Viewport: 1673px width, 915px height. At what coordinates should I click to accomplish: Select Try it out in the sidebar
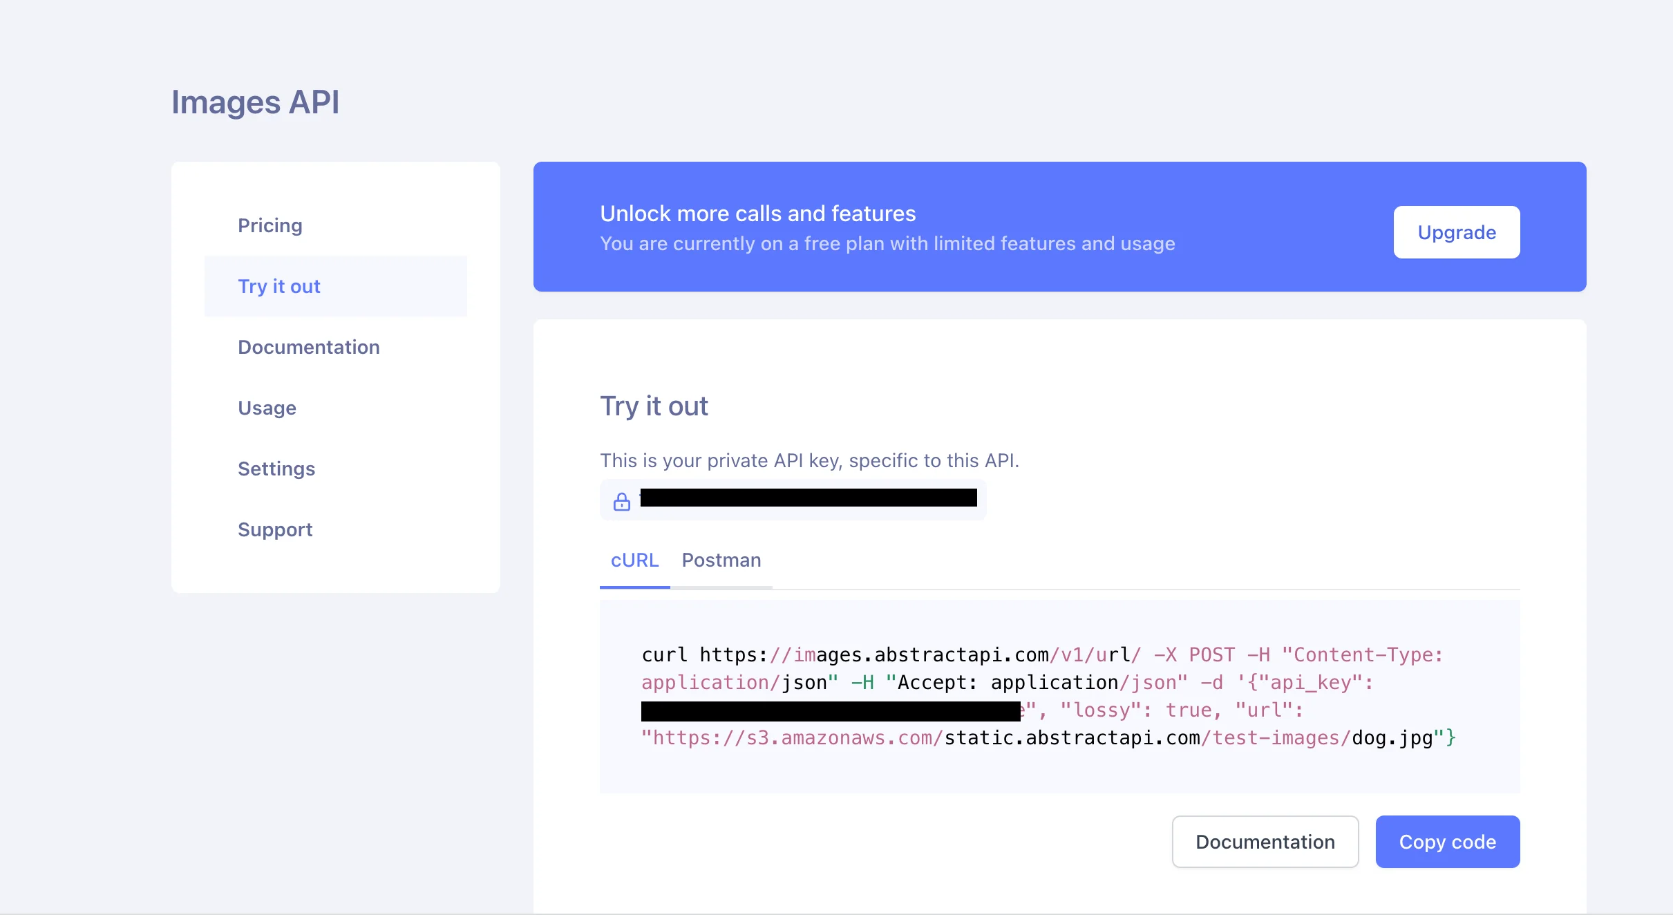click(278, 286)
